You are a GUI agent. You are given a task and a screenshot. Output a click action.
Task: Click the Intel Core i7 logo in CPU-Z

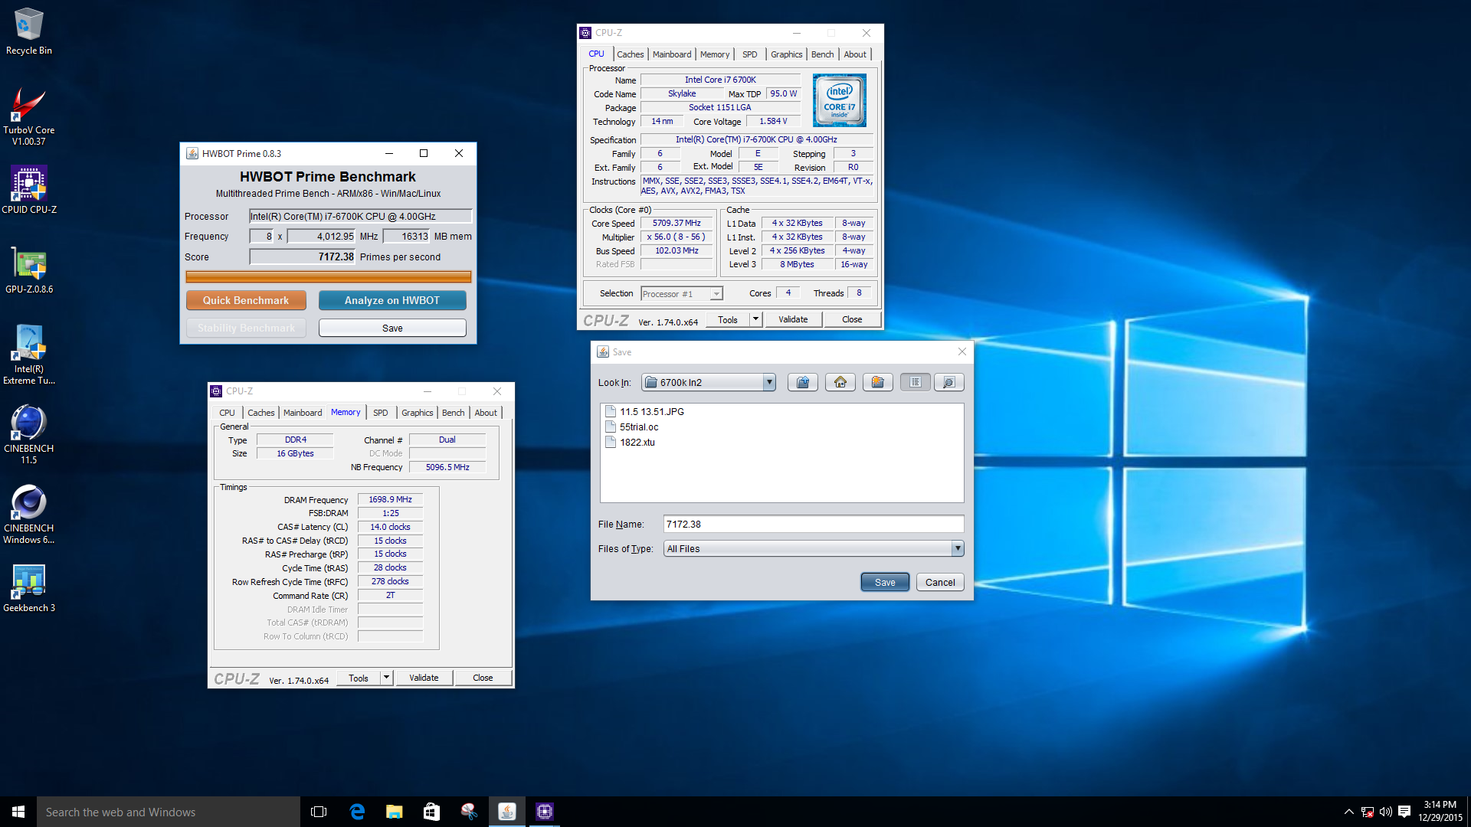[840, 100]
